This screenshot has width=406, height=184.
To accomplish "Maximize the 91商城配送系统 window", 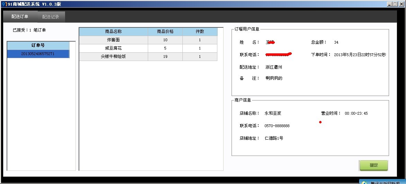I will 395,4.
